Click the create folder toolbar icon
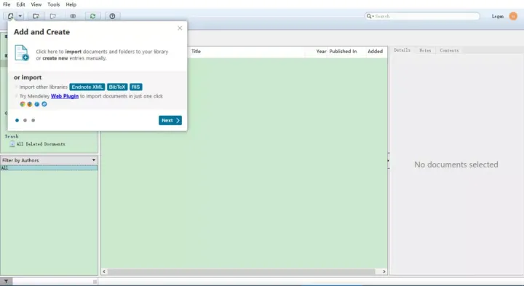 [36, 16]
